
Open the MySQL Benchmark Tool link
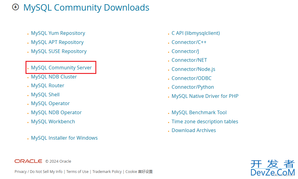pos(199,112)
